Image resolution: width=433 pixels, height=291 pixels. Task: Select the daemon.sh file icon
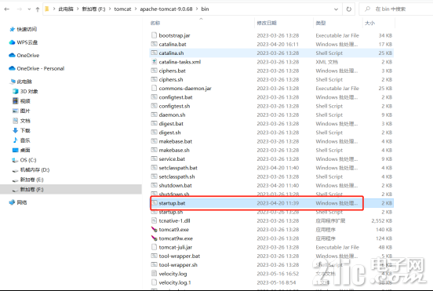(x=154, y=115)
